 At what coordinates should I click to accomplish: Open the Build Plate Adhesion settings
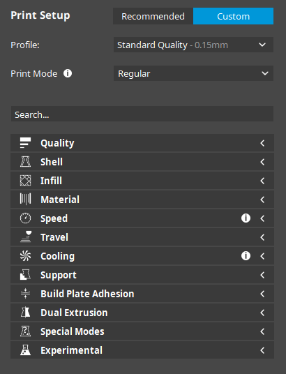[x=142, y=294]
